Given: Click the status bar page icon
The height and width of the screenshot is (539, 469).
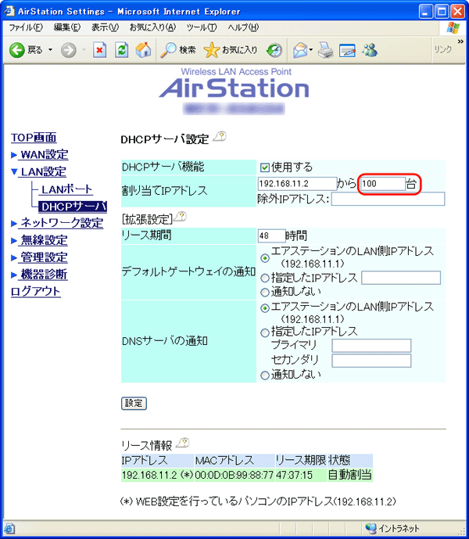Looking at the screenshot, I should pos(9,528).
